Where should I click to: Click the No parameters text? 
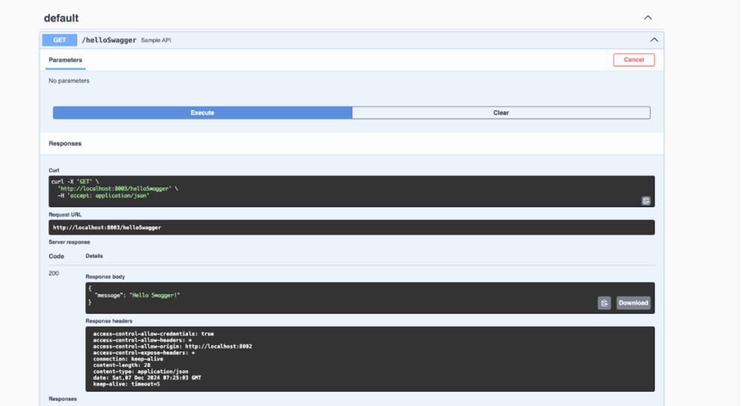[x=69, y=81]
